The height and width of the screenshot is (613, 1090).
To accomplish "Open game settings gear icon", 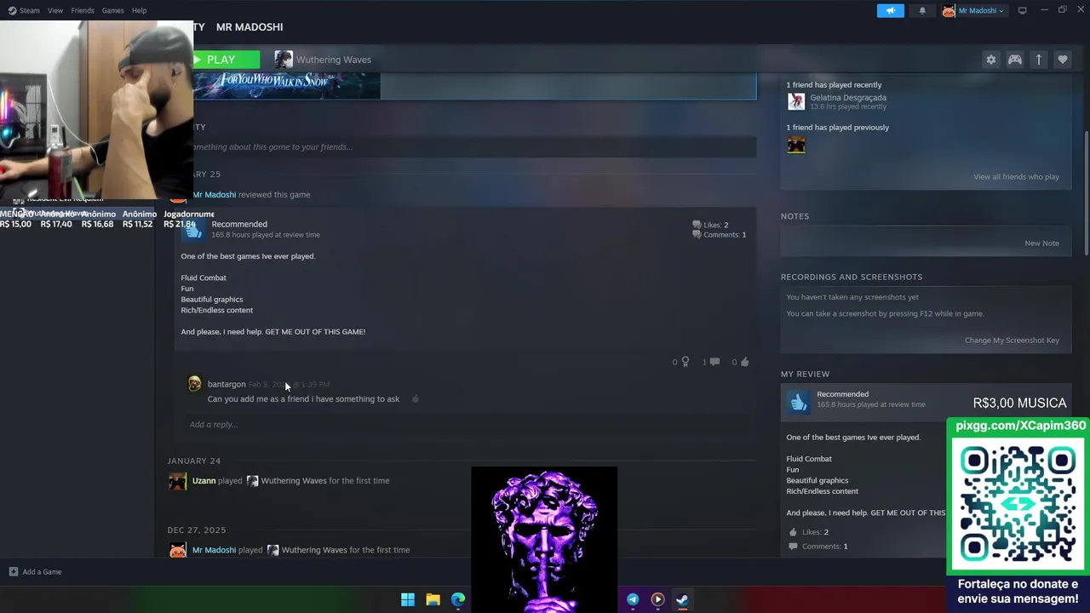I will (990, 60).
